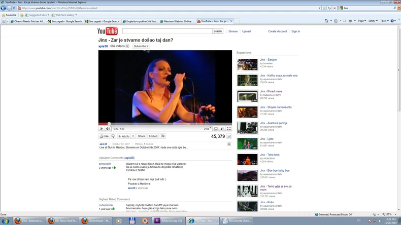Screen dimensions: 401x225
Task: Open the Jinx - Sanjam suggested video thumbnail
Action: [248, 64]
